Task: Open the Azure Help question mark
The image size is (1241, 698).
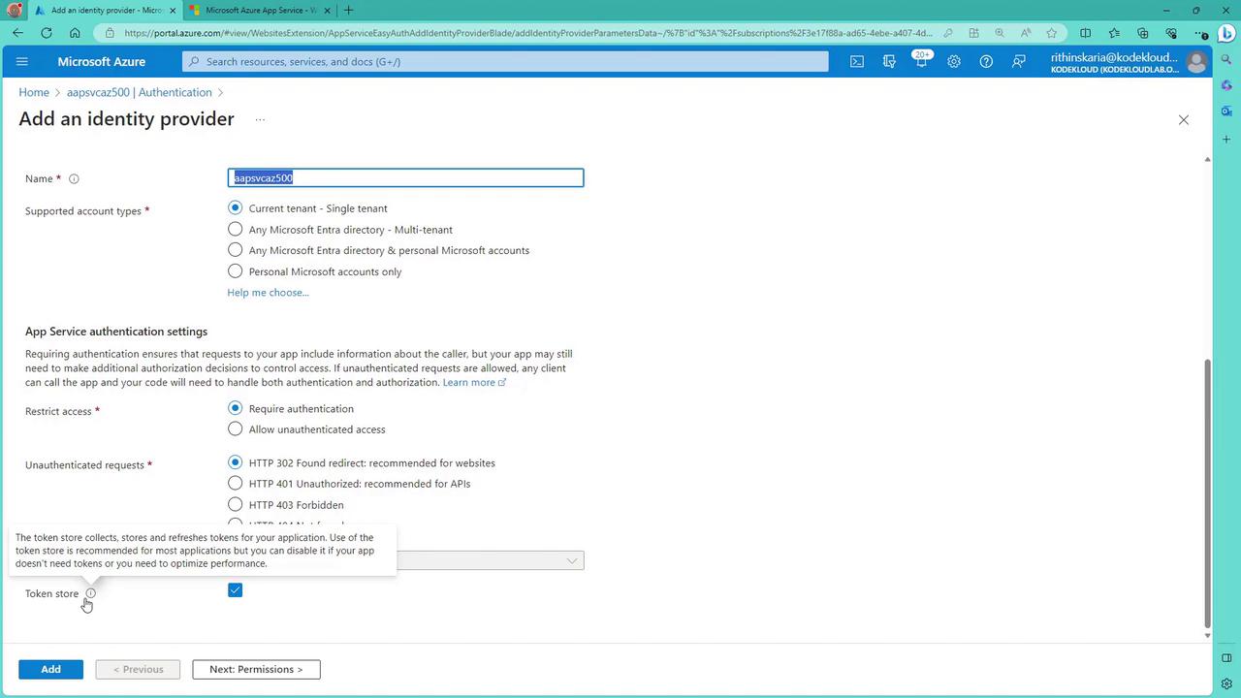Action: [x=986, y=61]
